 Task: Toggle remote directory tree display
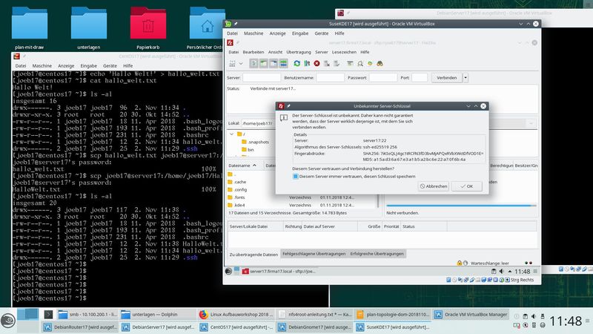tap(274, 64)
